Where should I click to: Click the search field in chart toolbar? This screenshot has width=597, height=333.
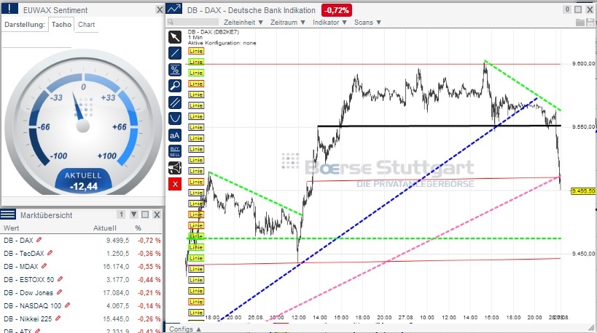(x=192, y=22)
